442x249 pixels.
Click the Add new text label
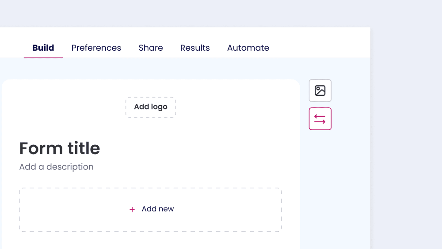coord(158,209)
